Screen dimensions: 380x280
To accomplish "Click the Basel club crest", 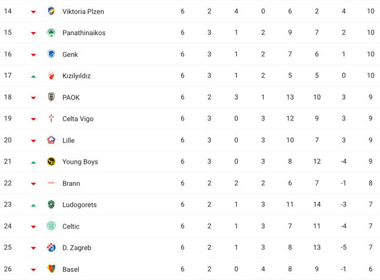I will click(51, 269).
